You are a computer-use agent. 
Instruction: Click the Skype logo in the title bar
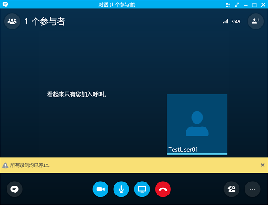(5, 4)
